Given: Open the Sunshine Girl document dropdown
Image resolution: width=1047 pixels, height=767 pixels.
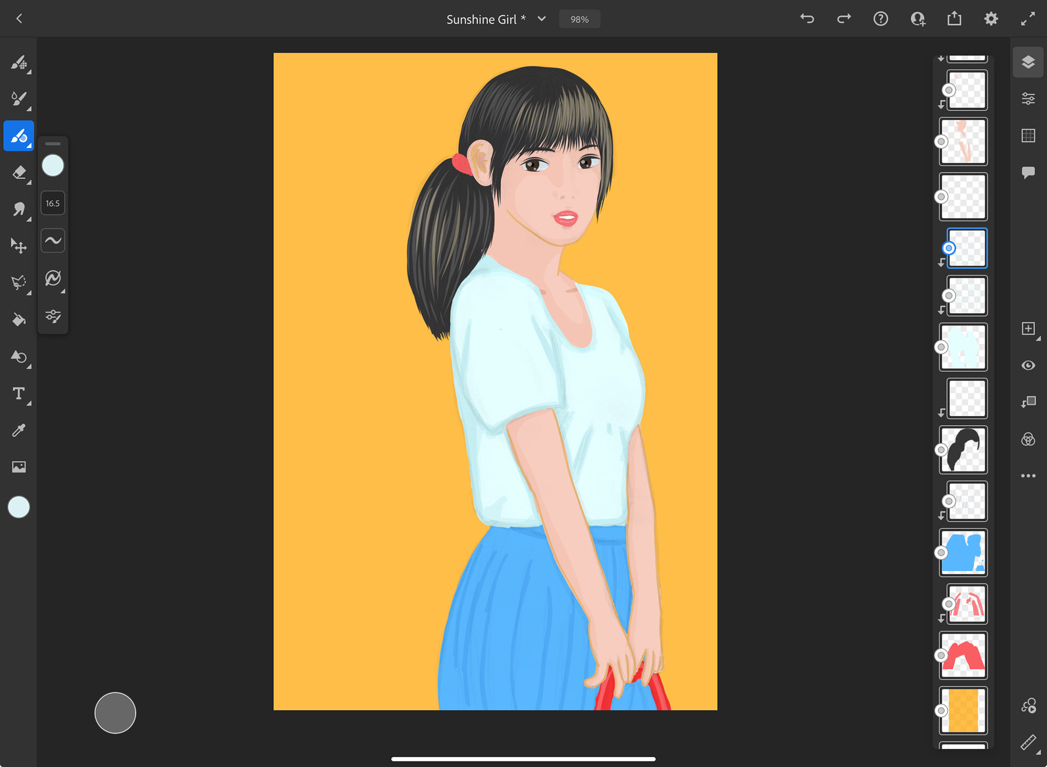Looking at the screenshot, I should coord(541,19).
